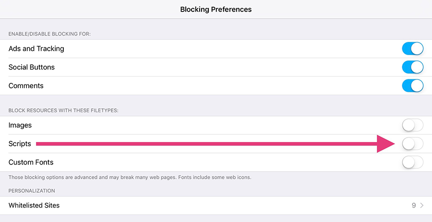Click the pink arrow head pointing at Scripts
Viewport: 432px width, 222px height.
[x=386, y=143]
